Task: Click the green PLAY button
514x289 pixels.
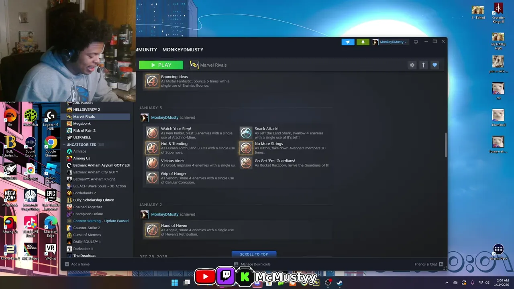Action: [161, 65]
